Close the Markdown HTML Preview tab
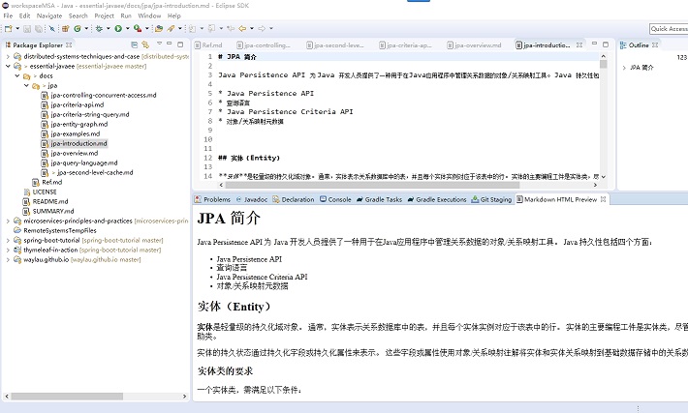The width and height of the screenshot is (688, 413). (604, 199)
